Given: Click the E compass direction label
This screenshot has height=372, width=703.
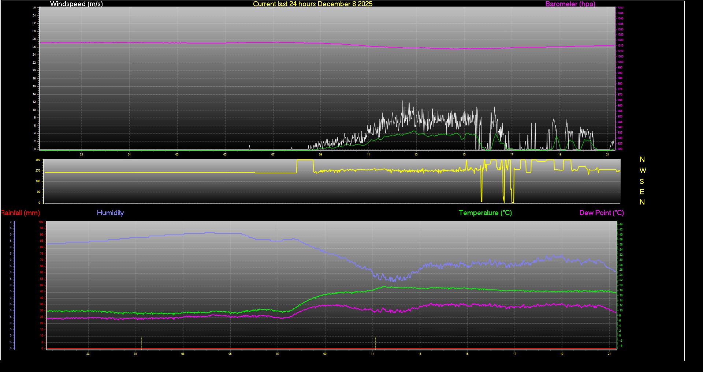Looking at the screenshot, I should tap(642, 192).
